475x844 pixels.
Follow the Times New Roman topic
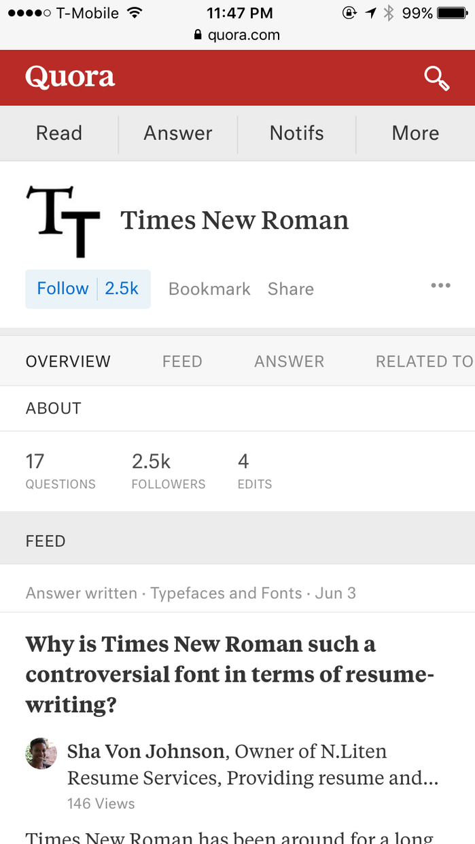[x=63, y=289]
